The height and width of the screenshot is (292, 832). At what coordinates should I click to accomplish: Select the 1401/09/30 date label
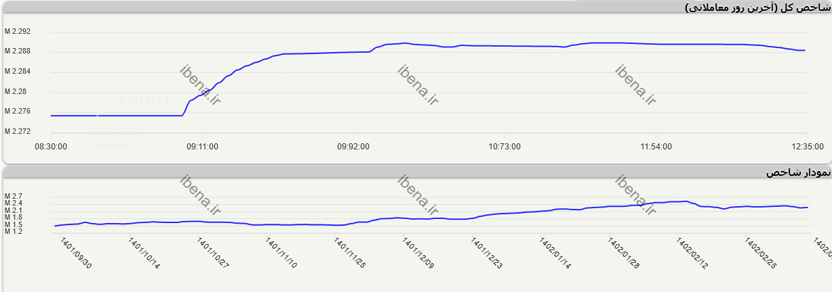[x=75, y=253]
